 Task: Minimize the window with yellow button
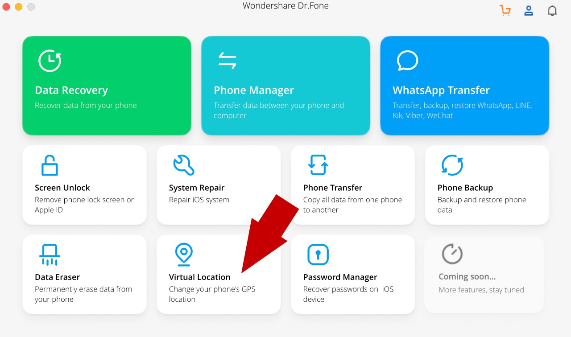coord(18,7)
